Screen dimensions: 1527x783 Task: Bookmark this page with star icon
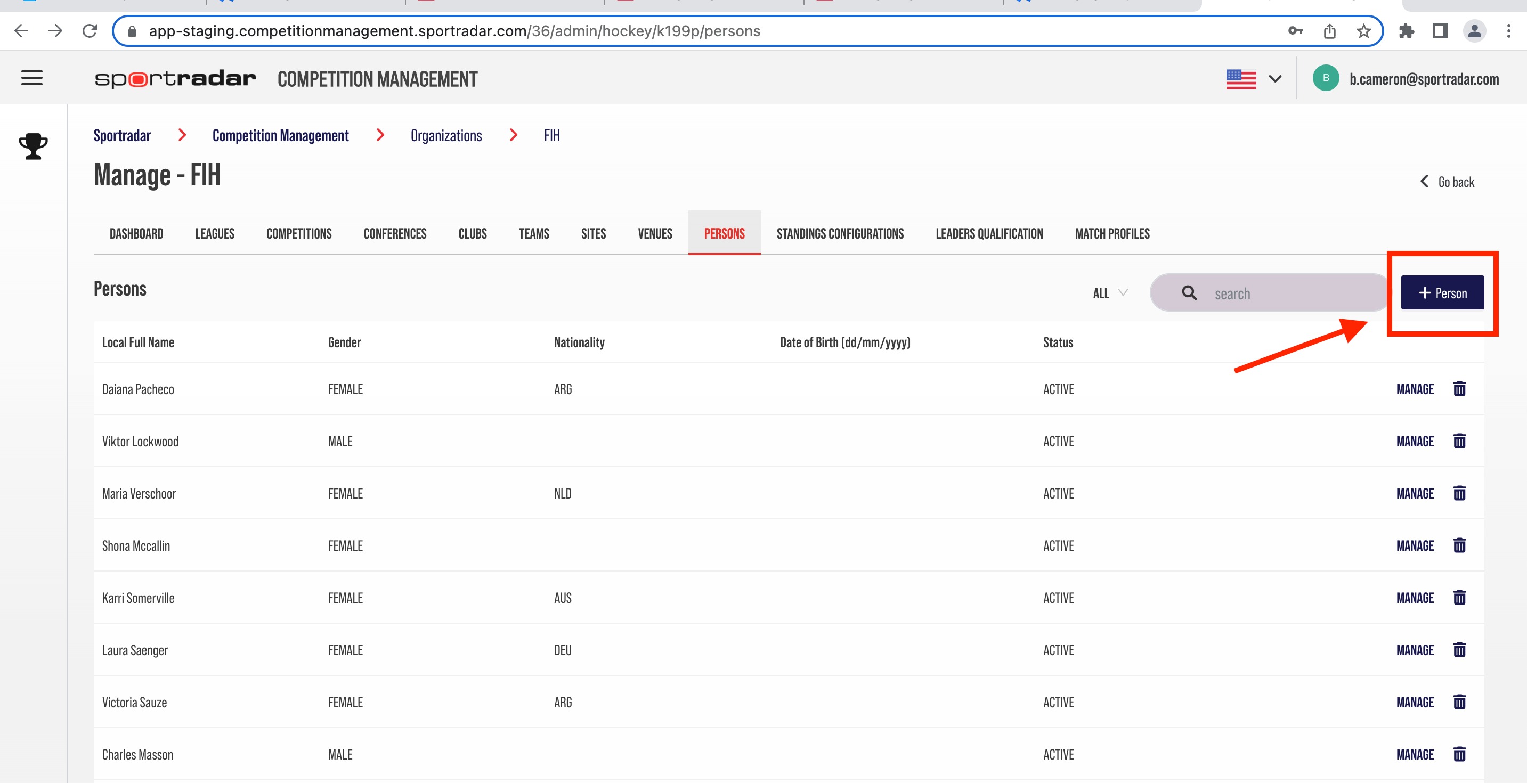click(1364, 31)
